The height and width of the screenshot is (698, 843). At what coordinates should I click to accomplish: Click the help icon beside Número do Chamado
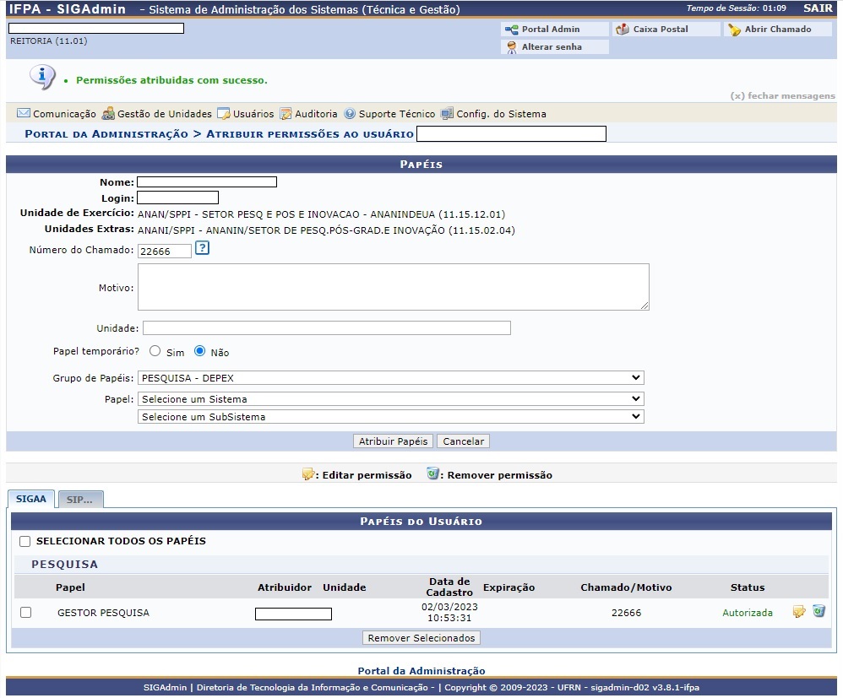[202, 247]
